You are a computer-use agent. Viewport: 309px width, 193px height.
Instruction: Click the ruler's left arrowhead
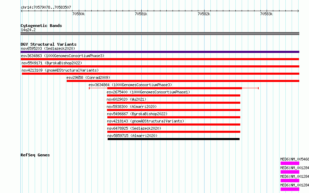point(22,11)
